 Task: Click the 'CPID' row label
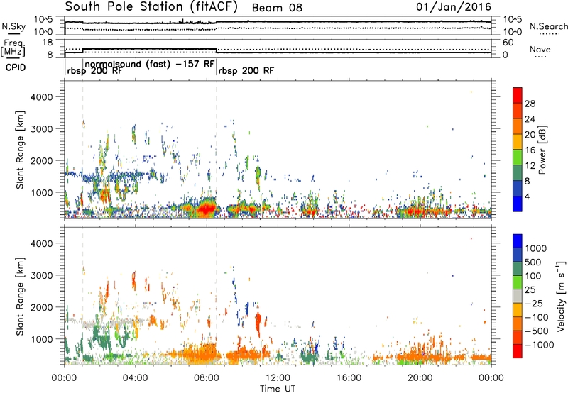(x=16, y=67)
